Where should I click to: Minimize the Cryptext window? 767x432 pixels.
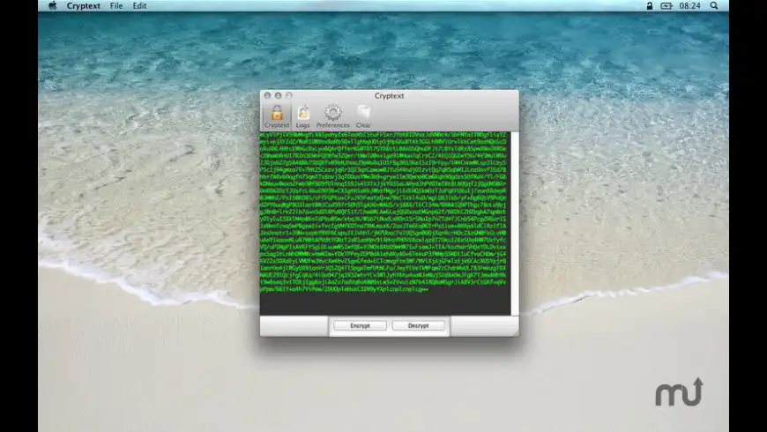point(279,95)
